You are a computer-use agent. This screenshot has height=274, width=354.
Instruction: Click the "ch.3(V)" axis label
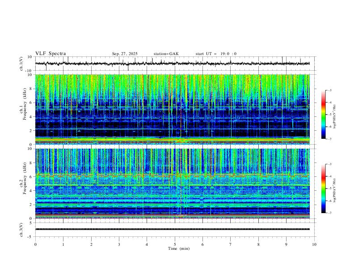(21, 230)
